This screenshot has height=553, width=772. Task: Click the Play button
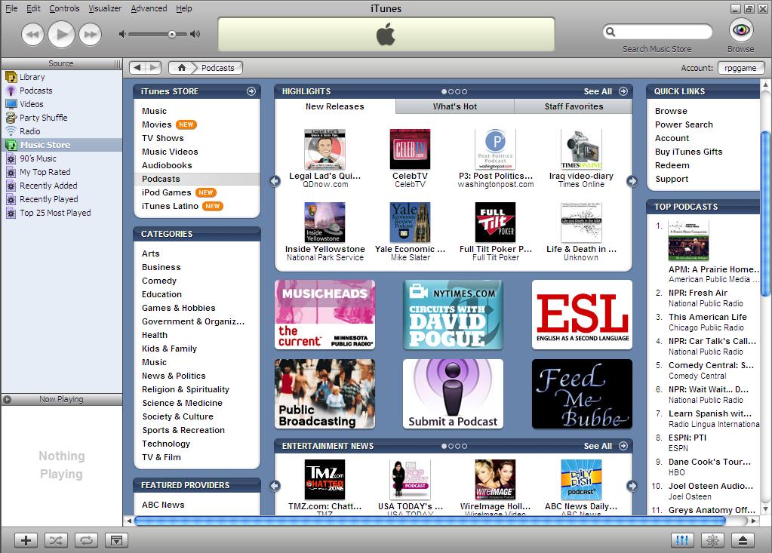click(x=62, y=34)
